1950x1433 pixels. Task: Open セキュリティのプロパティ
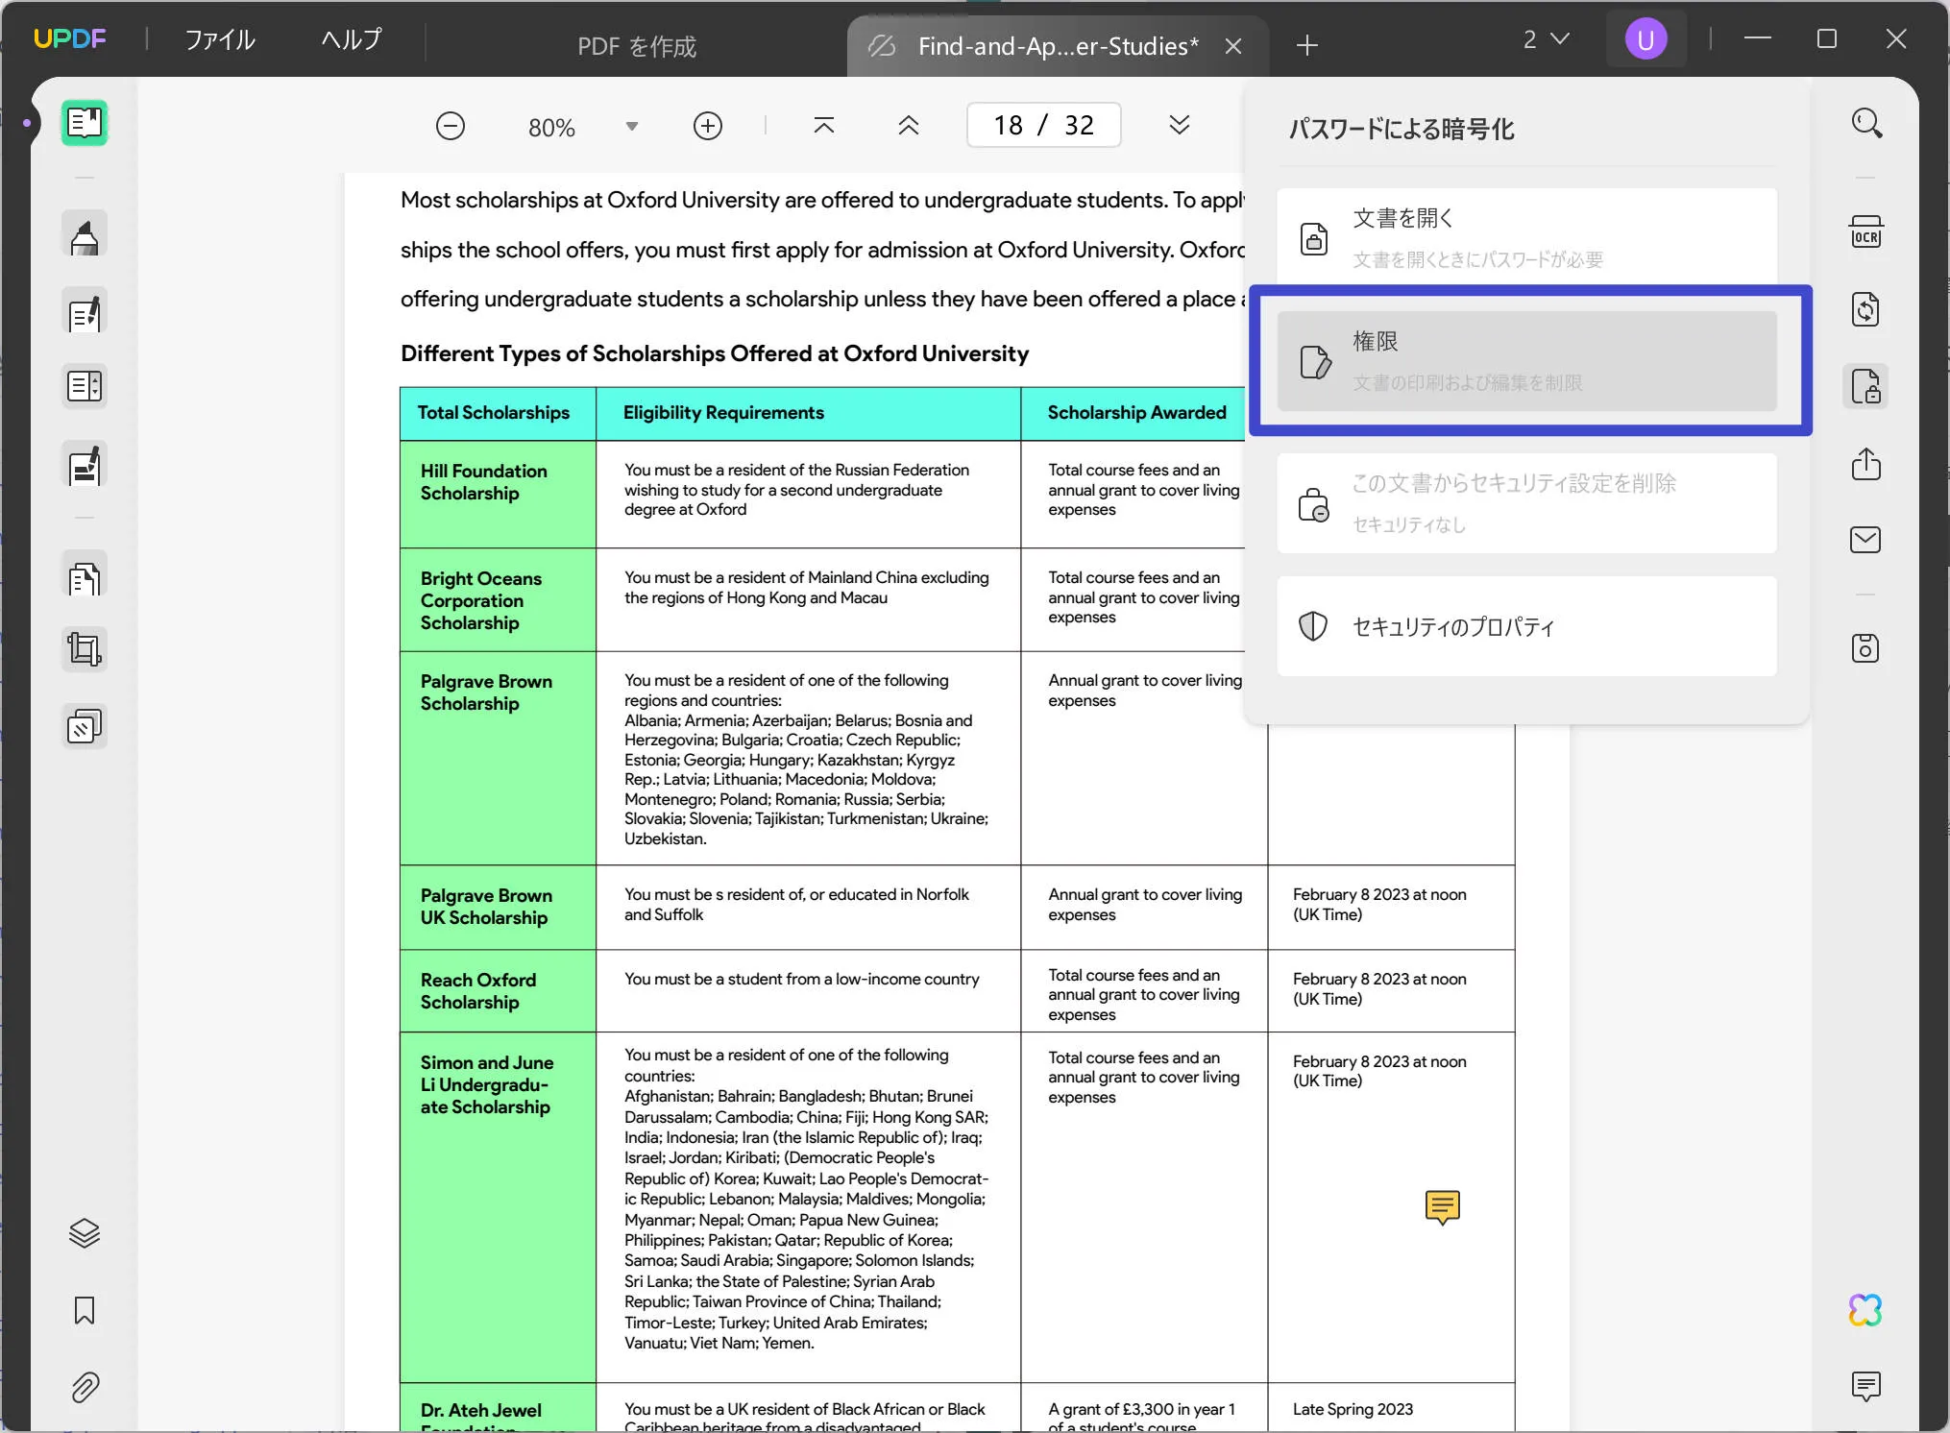pos(1527,626)
